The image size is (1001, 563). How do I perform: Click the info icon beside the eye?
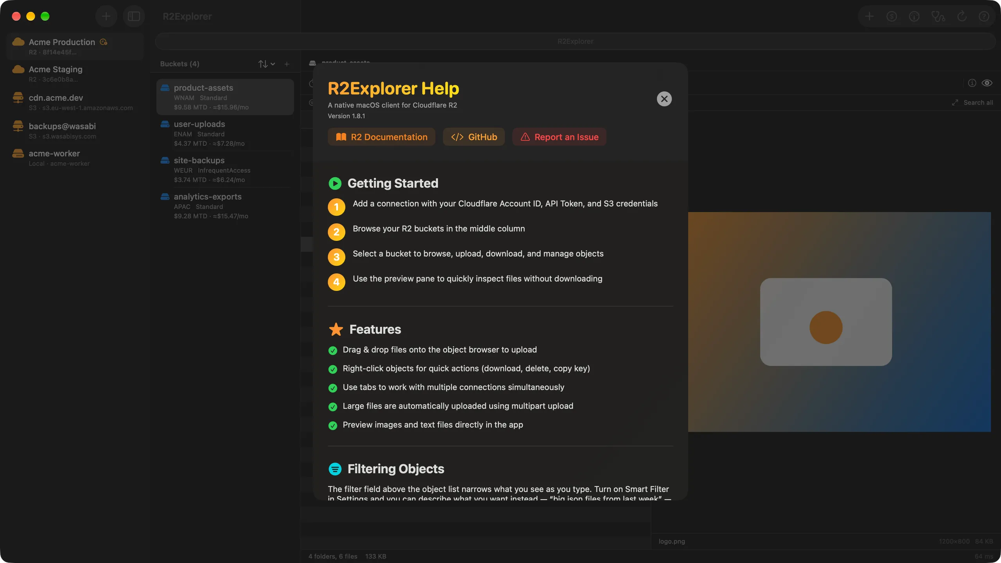(x=972, y=83)
